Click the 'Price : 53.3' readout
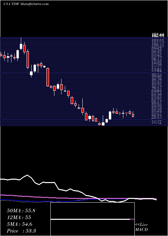This screenshot has width=168, height=236. tap(21, 231)
